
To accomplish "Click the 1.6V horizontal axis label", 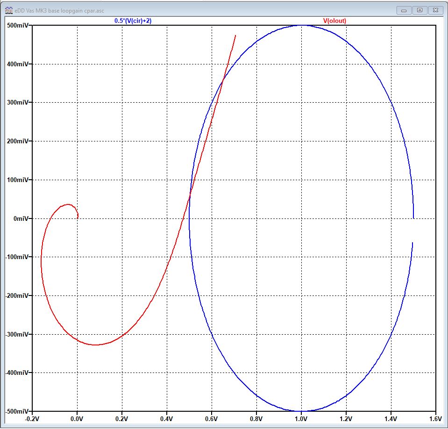I will [435, 419].
